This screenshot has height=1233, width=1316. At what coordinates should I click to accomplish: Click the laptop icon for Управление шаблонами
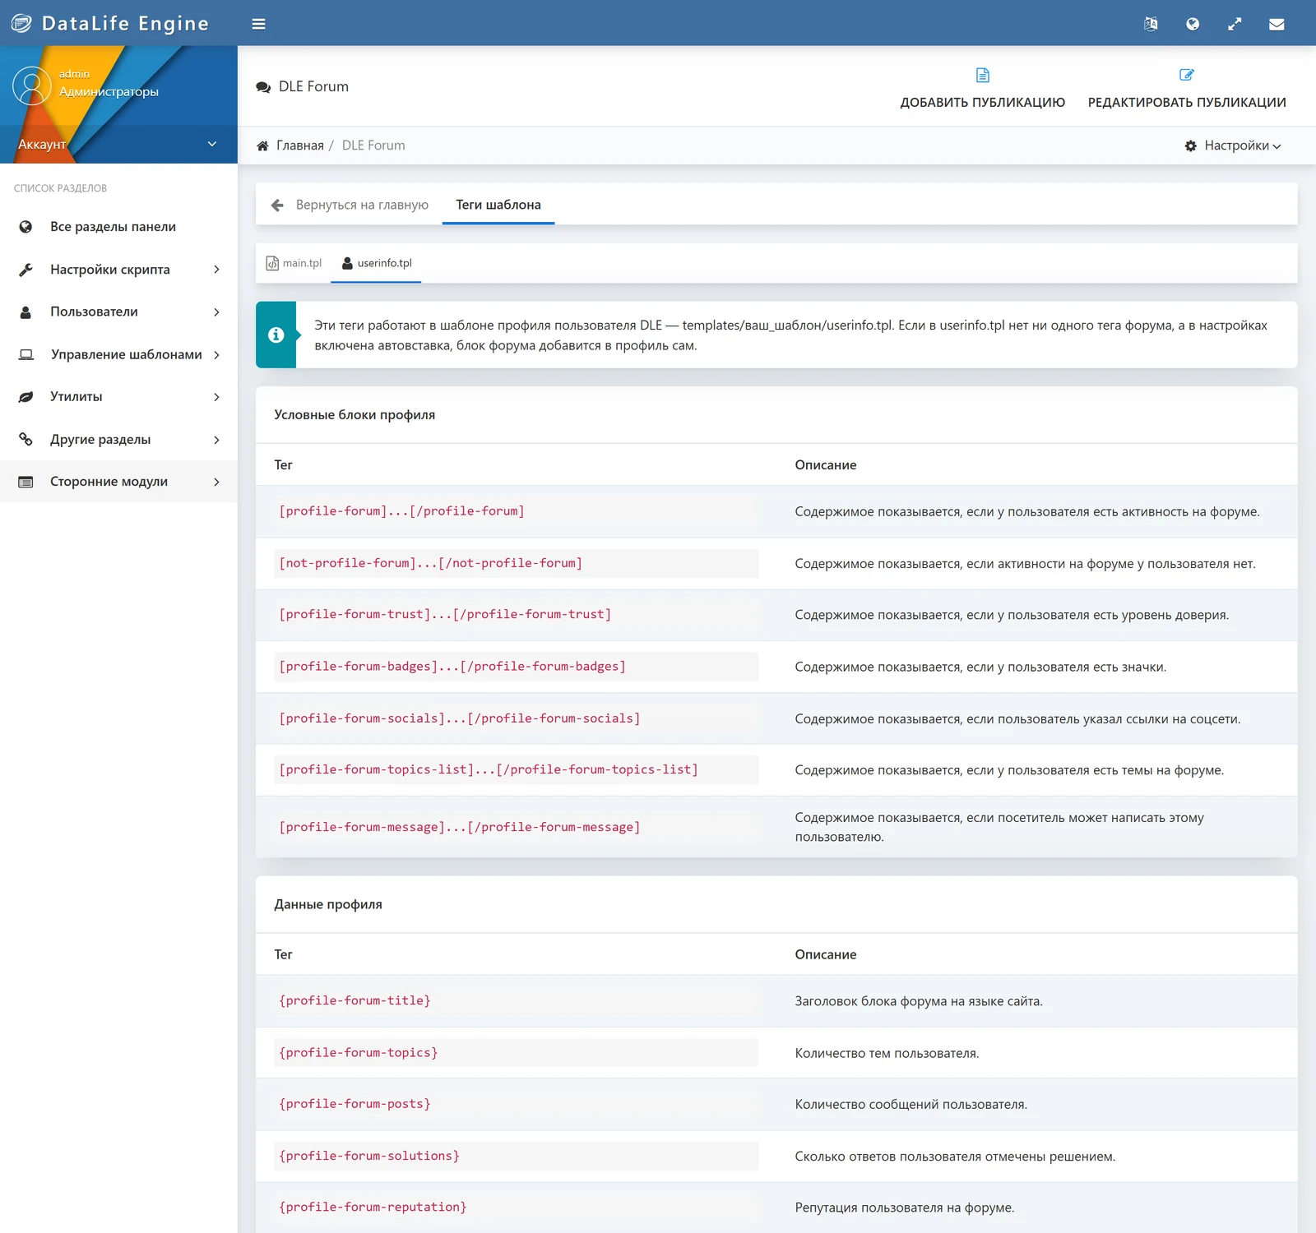pyautogui.click(x=26, y=354)
